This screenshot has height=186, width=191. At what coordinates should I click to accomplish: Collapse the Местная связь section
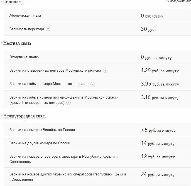click(x=17, y=44)
